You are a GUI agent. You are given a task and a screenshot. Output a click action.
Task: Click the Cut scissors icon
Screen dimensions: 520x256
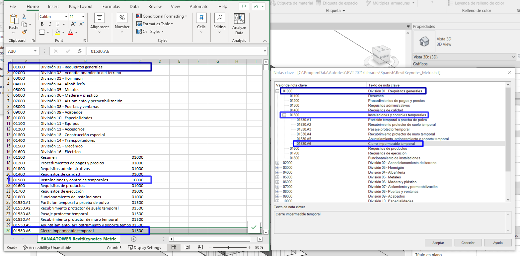click(x=24, y=16)
